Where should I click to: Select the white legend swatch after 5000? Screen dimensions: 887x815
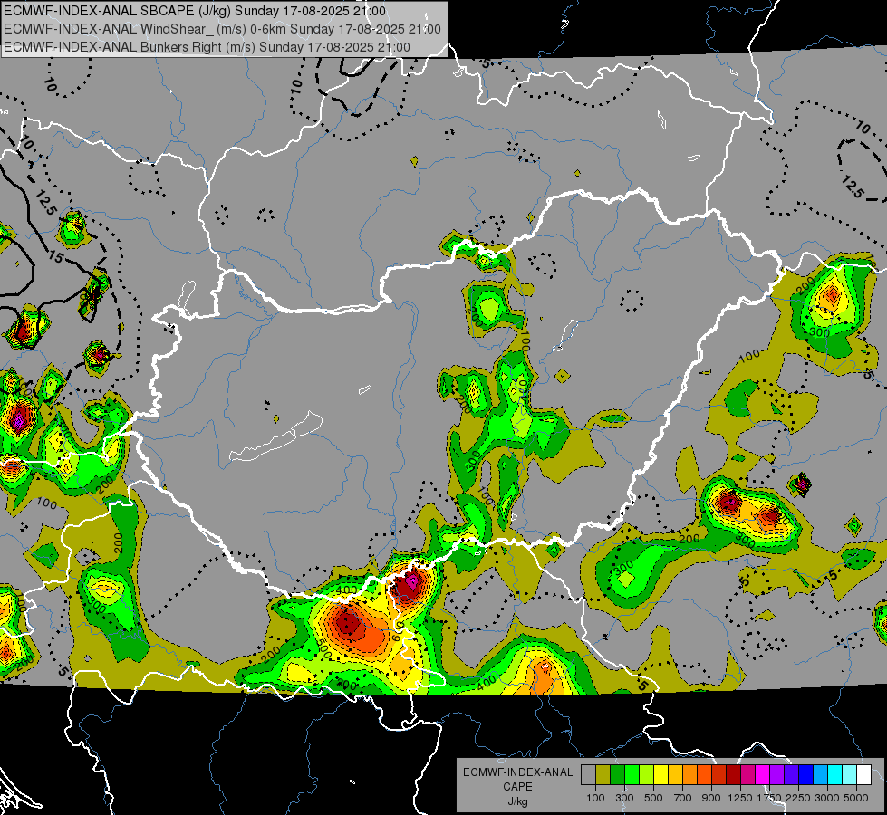pyautogui.click(x=864, y=774)
